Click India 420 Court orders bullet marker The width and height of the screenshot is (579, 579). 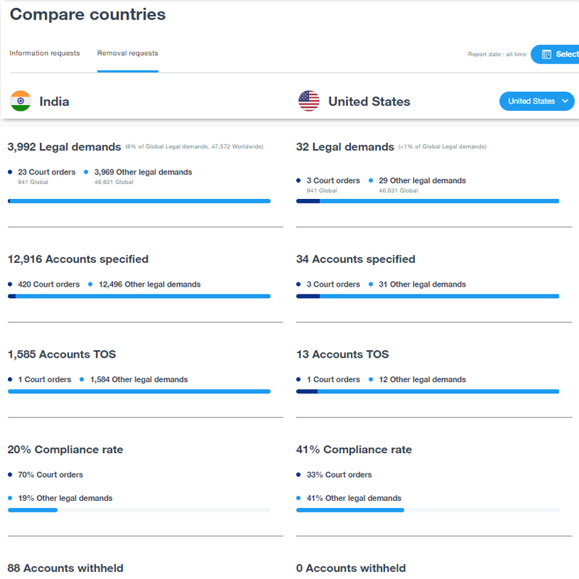(x=10, y=284)
